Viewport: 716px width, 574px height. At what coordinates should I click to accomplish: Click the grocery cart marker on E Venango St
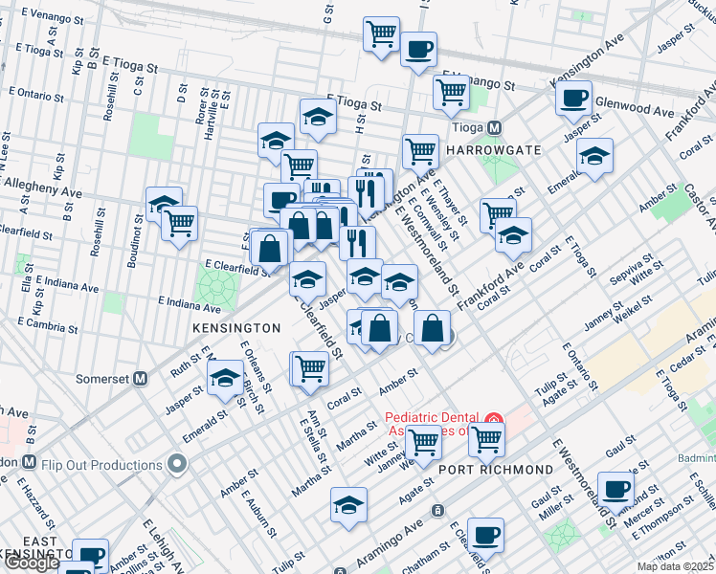coord(451,93)
